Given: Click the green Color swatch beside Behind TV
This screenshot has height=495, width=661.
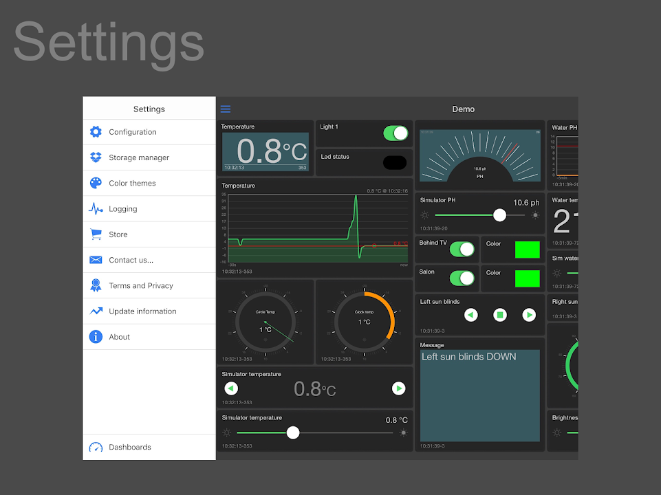Looking at the screenshot, I should (527, 250).
